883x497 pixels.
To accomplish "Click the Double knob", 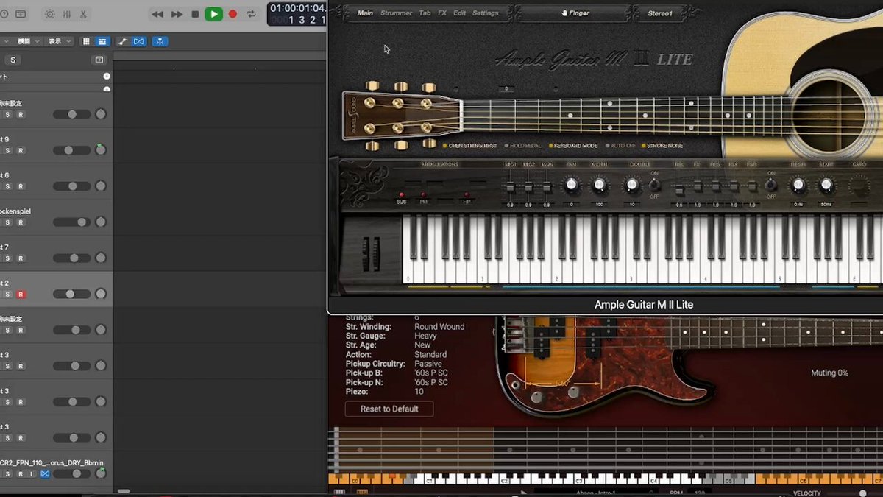I will tap(631, 186).
